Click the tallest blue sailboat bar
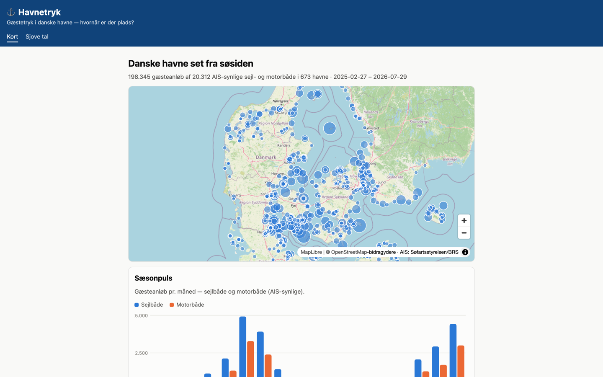 tap(243, 347)
